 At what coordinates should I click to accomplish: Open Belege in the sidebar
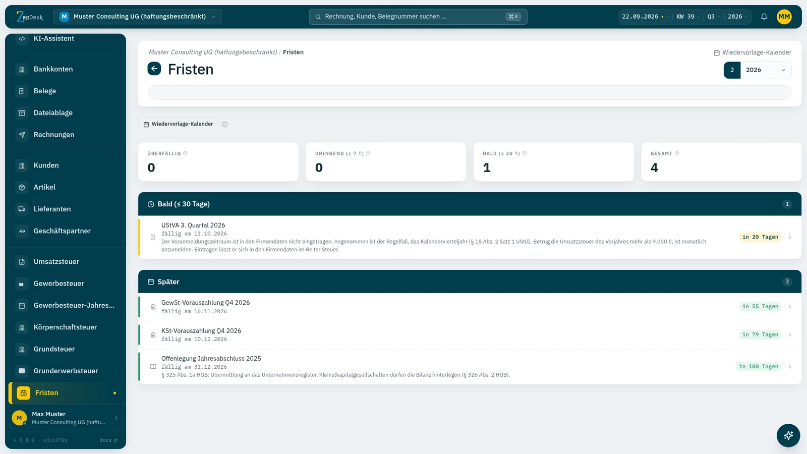[66, 91]
